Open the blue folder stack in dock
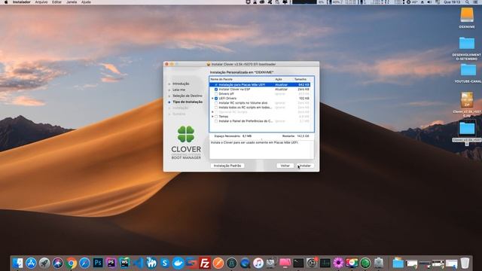 point(398,263)
